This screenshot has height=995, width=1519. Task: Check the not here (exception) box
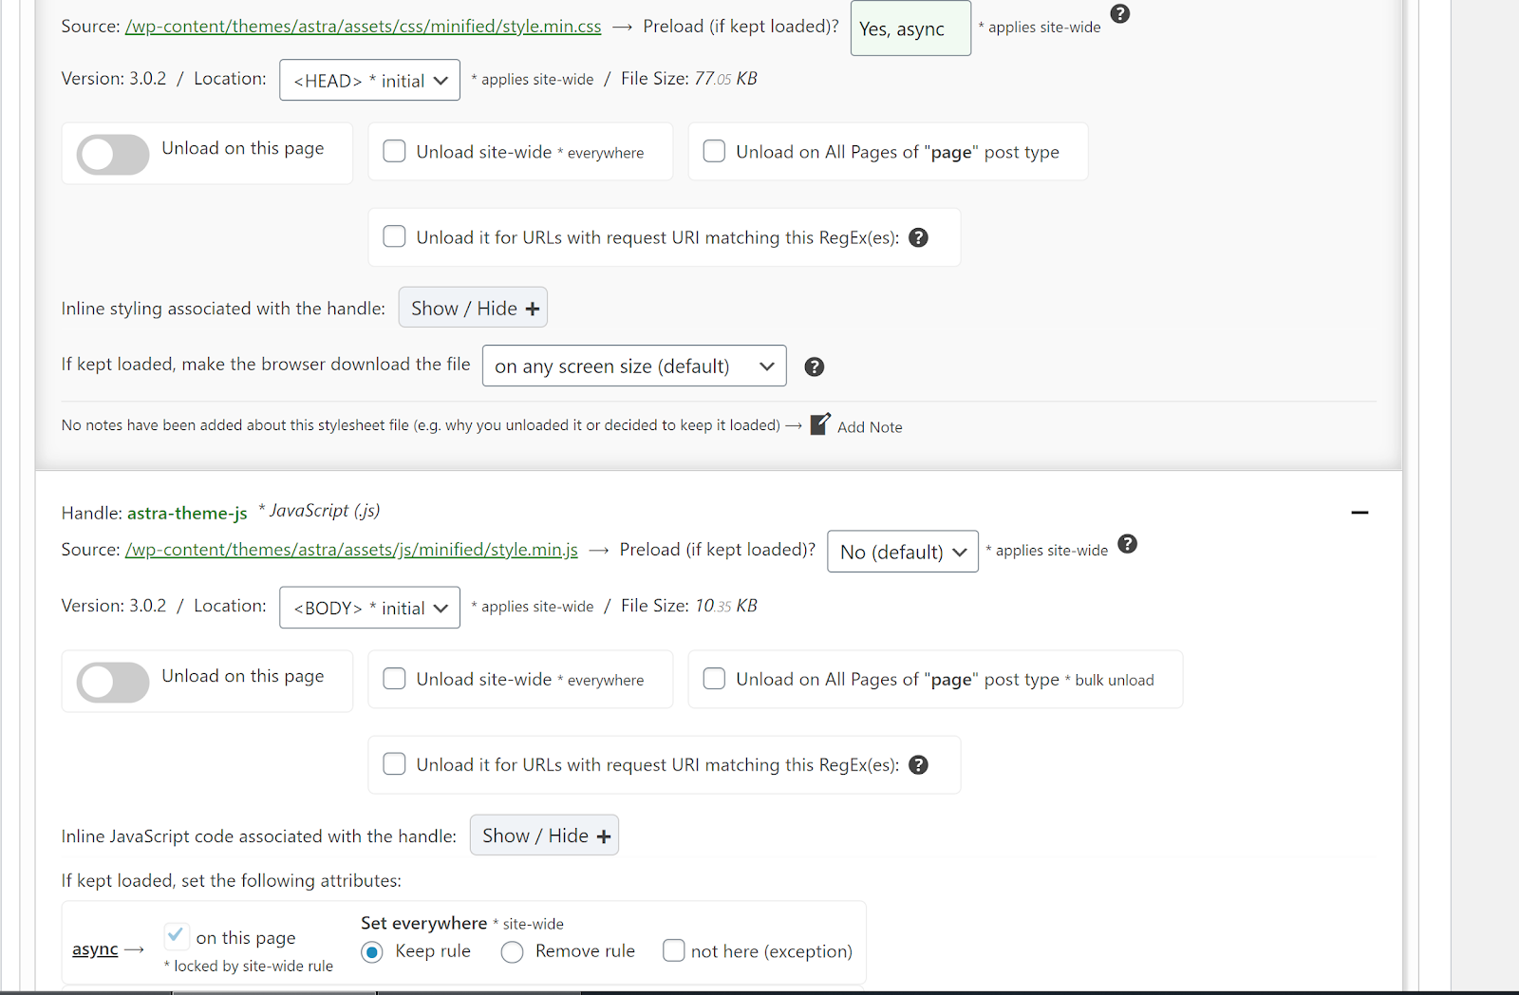(x=674, y=950)
